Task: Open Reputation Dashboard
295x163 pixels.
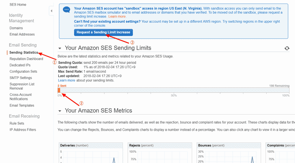Action: click(26, 59)
